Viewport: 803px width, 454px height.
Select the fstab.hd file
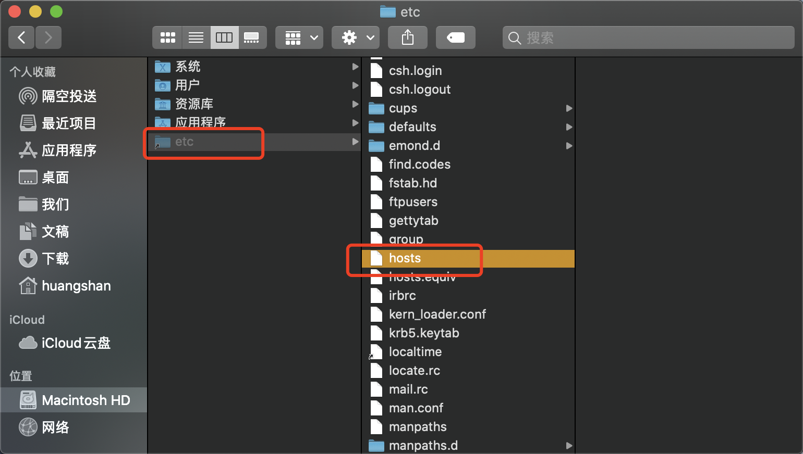point(468,183)
